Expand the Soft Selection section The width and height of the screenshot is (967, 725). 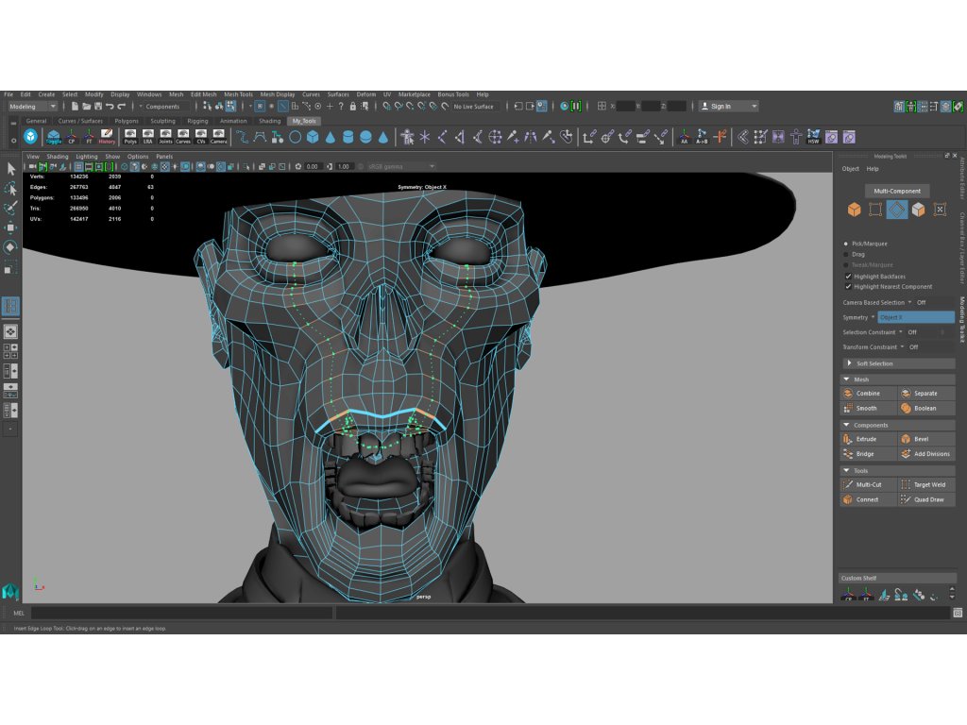click(x=874, y=363)
